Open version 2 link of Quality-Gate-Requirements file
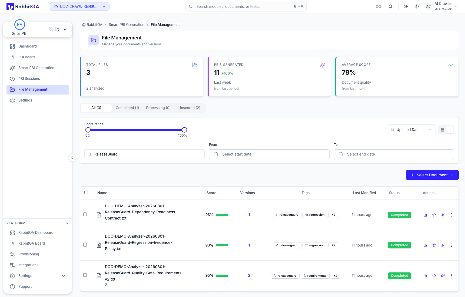The image size is (465, 297). pos(249,276)
